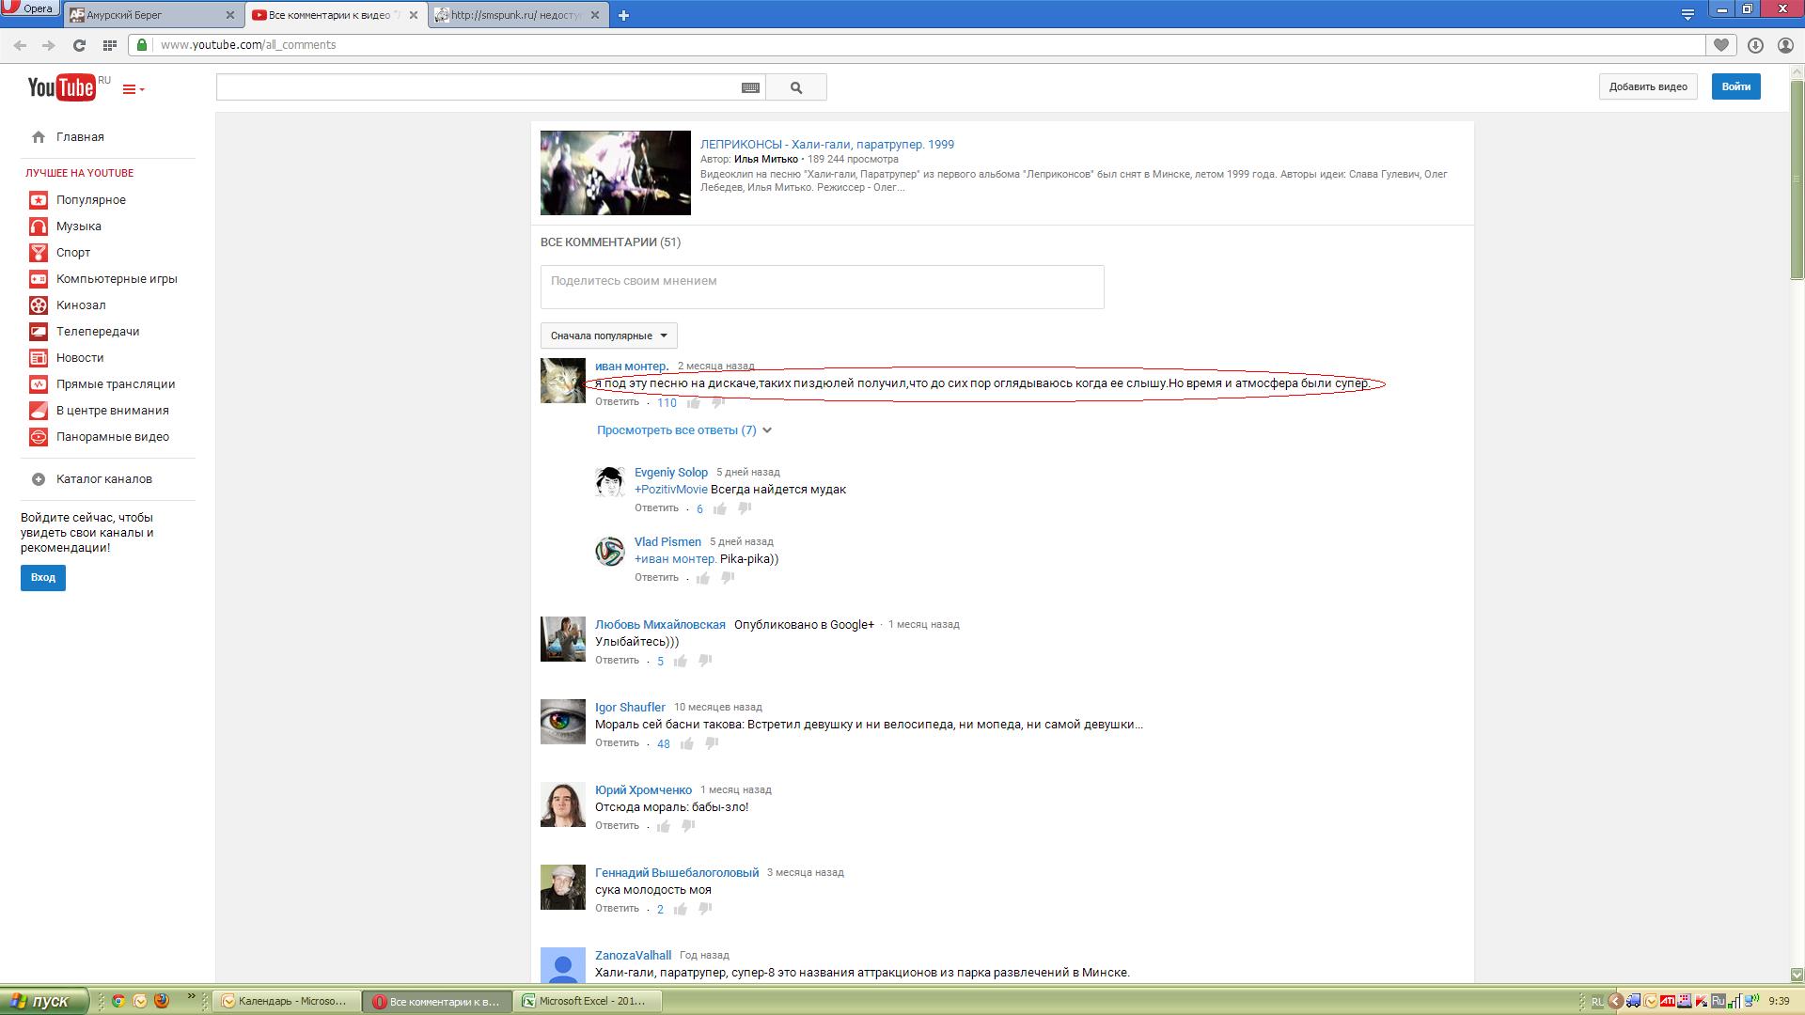Open a new tab with plus button

pos(623,15)
